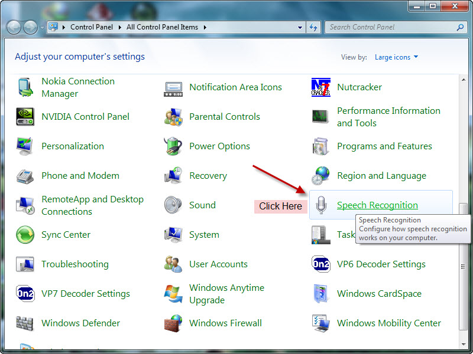Viewport: 473px width, 354px height.
Task: Open the Region and Language link
Action: click(x=381, y=176)
